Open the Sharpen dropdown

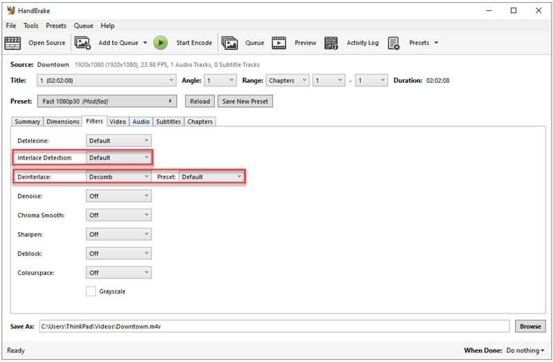point(119,234)
